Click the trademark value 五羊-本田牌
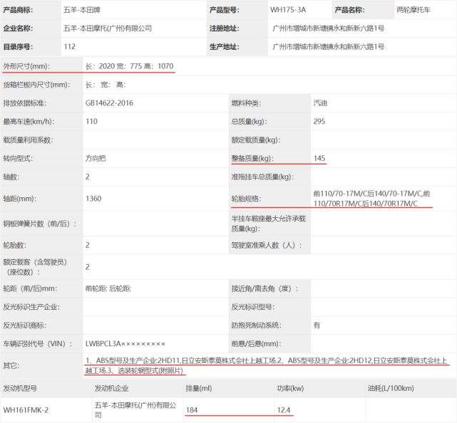This screenshot has height=423, width=457. pyautogui.click(x=82, y=10)
